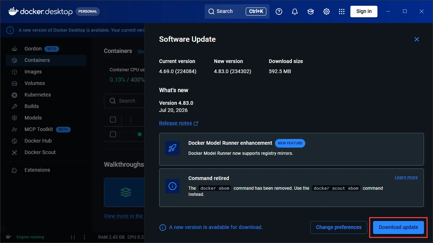Go to Builds in the sidebar
The width and height of the screenshot is (433, 243).
pyautogui.click(x=46, y=106)
